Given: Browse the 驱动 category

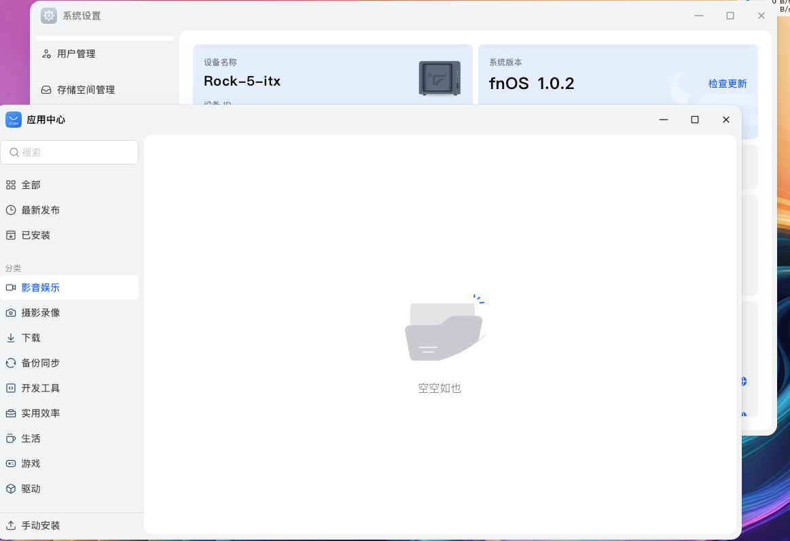Looking at the screenshot, I should [x=69, y=489].
